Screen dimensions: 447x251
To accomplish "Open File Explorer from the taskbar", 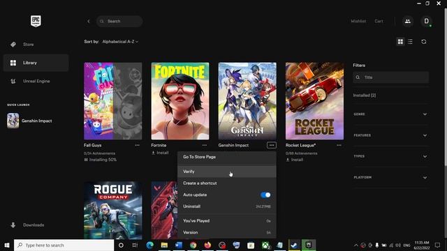I will pos(164,245).
